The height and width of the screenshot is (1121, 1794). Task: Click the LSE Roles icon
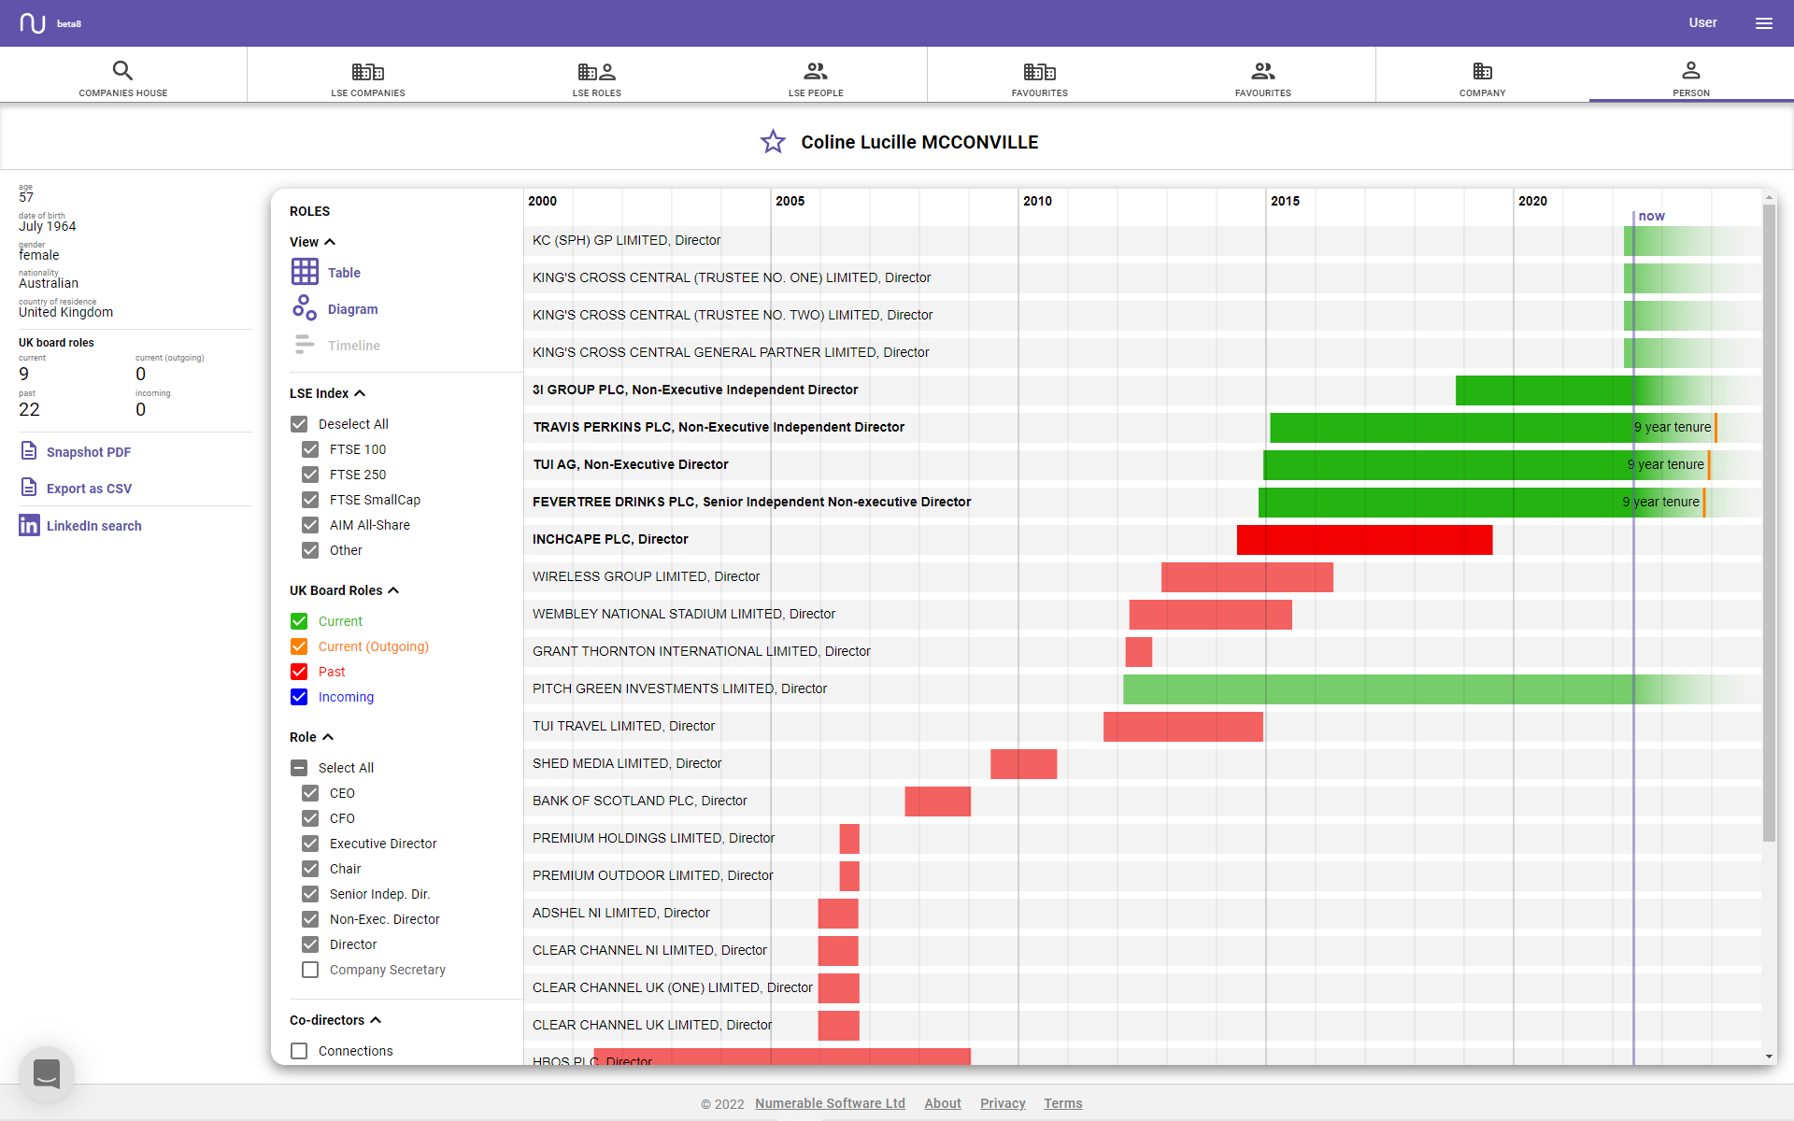pyautogui.click(x=596, y=71)
